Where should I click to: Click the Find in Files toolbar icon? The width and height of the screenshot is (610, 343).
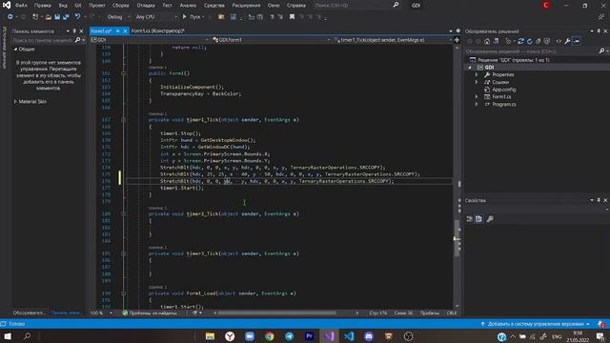click(x=221, y=17)
